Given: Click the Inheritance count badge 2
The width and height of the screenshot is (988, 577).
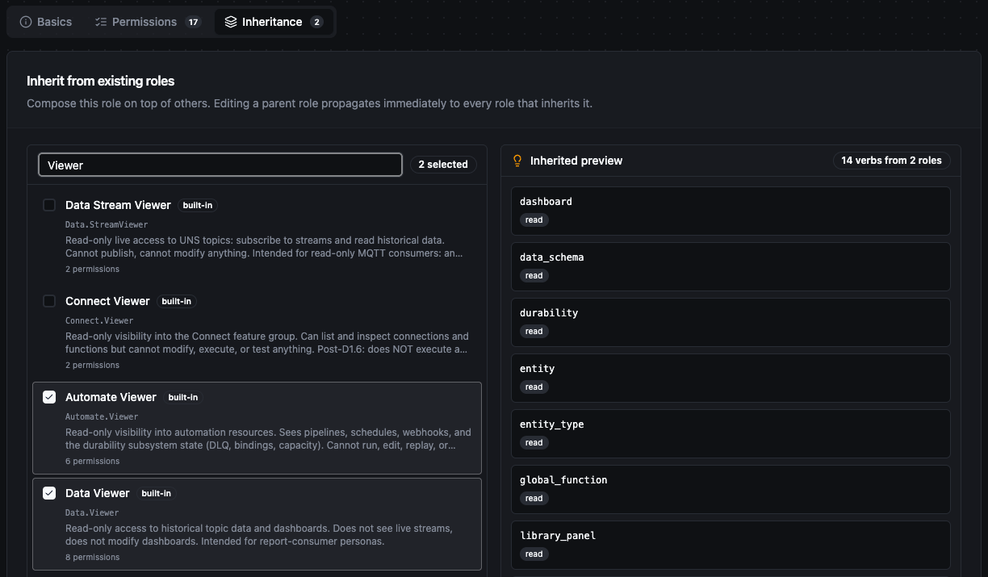Looking at the screenshot, I should pos(316,22).
